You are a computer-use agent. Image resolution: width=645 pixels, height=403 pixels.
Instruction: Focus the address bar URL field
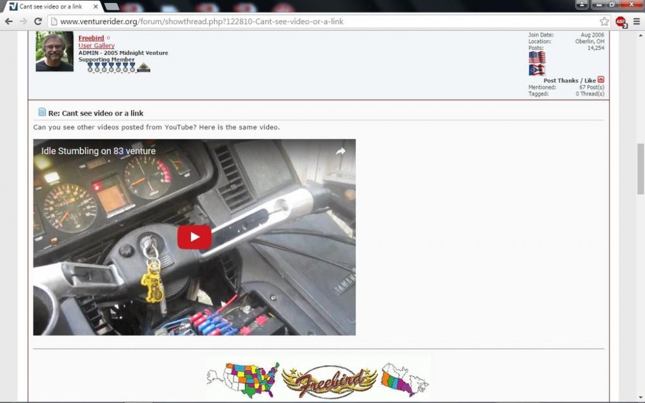click(x=322, y=21)
